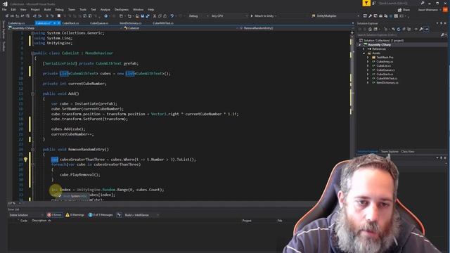Viewport: 450px width, 253px height.
Task: Click the Copy toolbar icon
Action: coord(160,16)
